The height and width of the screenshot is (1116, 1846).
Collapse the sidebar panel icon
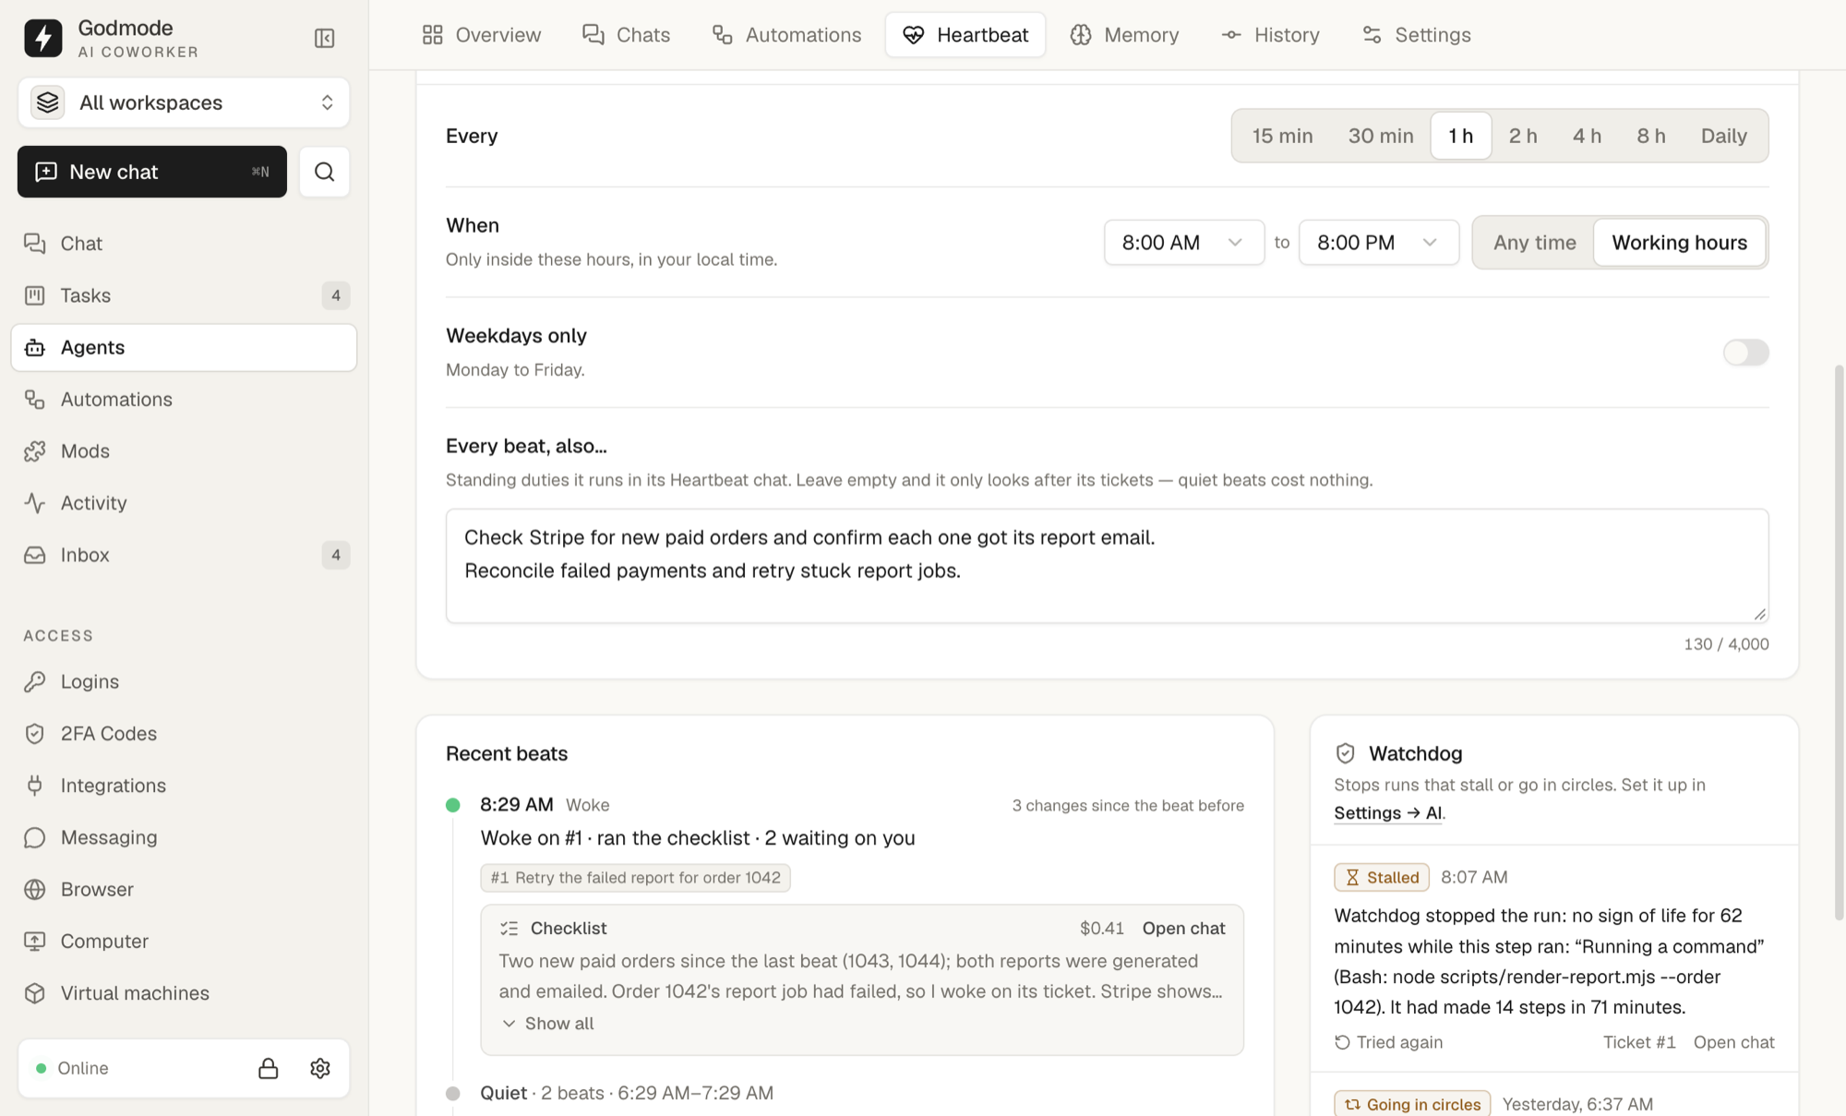324,38
